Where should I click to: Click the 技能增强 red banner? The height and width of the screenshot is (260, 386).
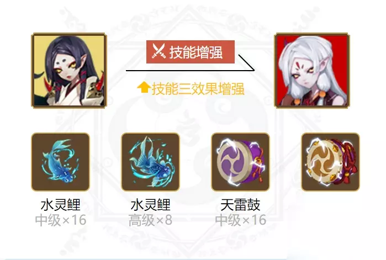(191, 52)
